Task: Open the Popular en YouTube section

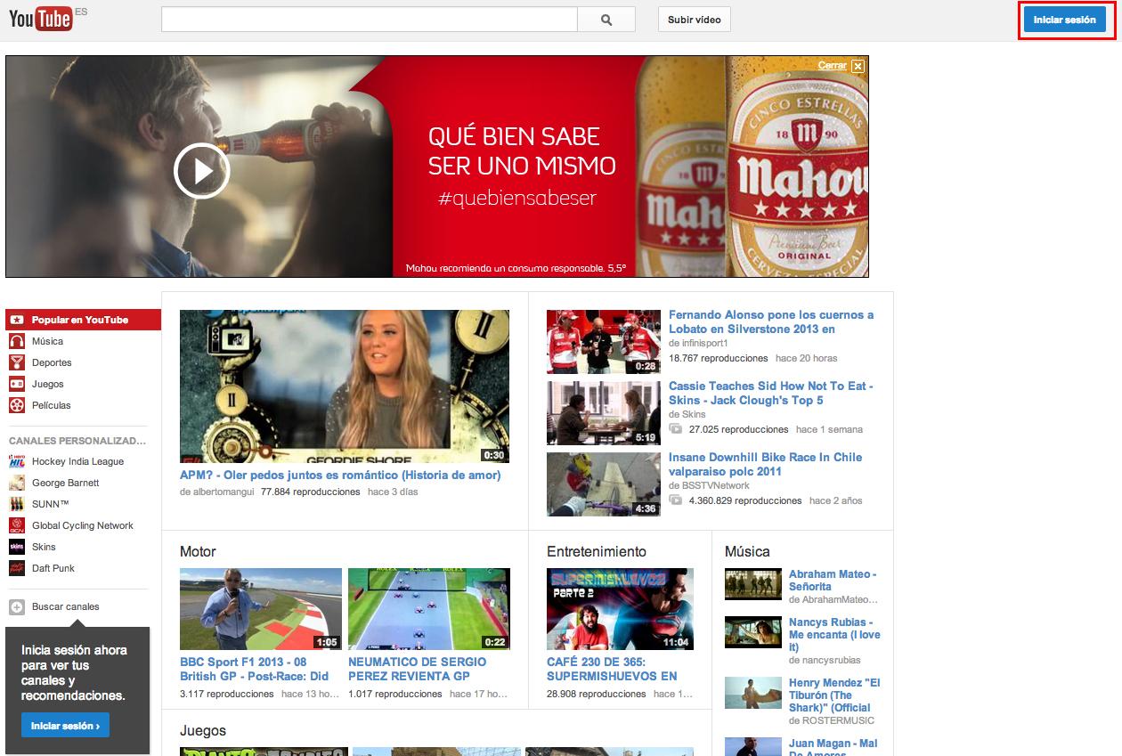Action: [x=80, y=321]
